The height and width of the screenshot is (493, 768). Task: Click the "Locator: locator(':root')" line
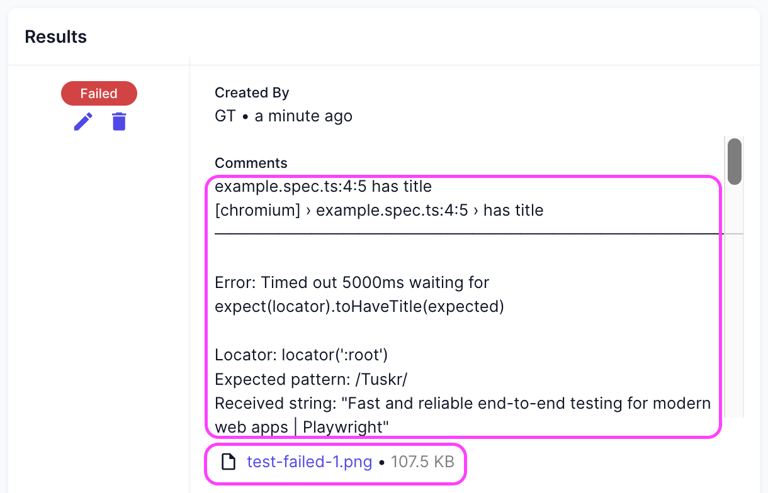(301, 355)
